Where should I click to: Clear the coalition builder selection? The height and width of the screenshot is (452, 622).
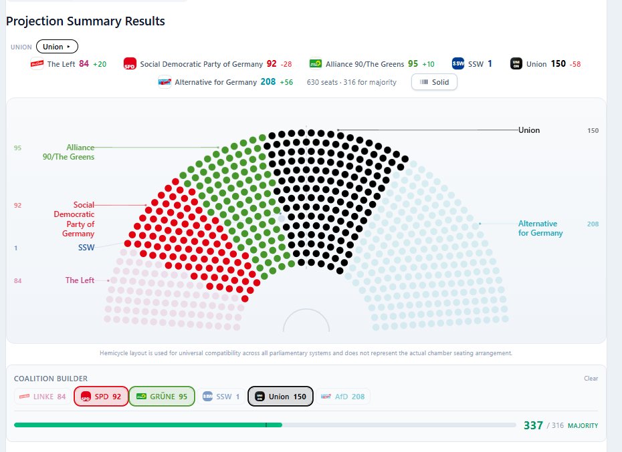591,379
